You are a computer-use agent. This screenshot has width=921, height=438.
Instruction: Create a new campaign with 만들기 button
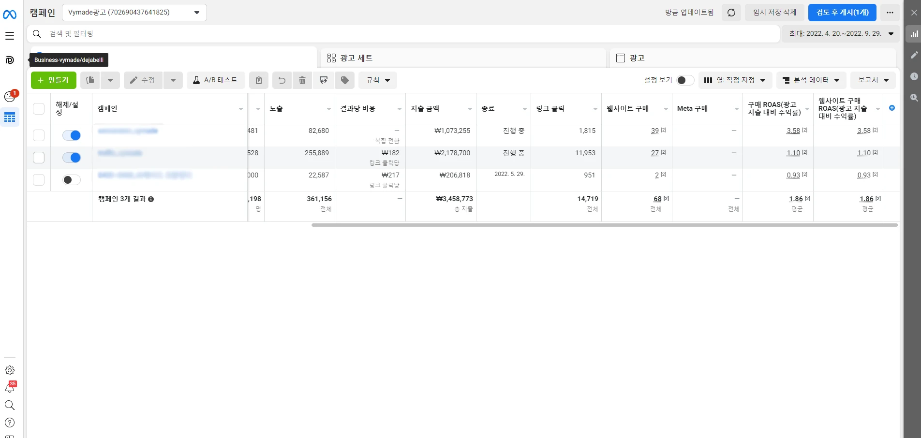[53, 80]
